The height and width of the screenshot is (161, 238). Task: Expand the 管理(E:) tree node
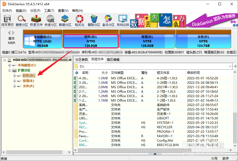click(15, 81)
